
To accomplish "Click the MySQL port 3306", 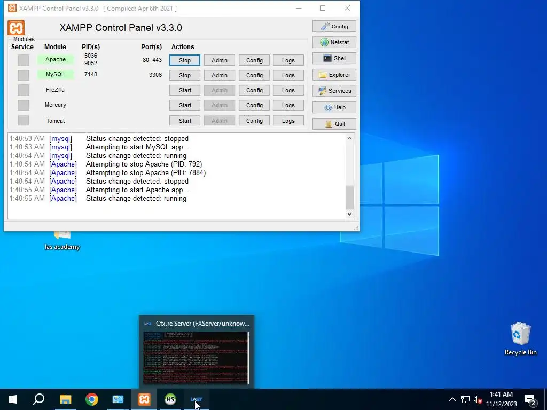I will (155, 75).
